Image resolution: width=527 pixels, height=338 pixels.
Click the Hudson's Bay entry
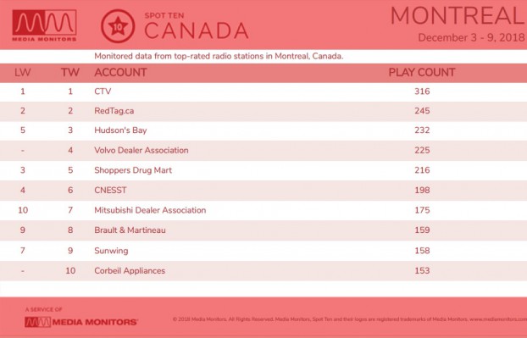click(120, 130)
